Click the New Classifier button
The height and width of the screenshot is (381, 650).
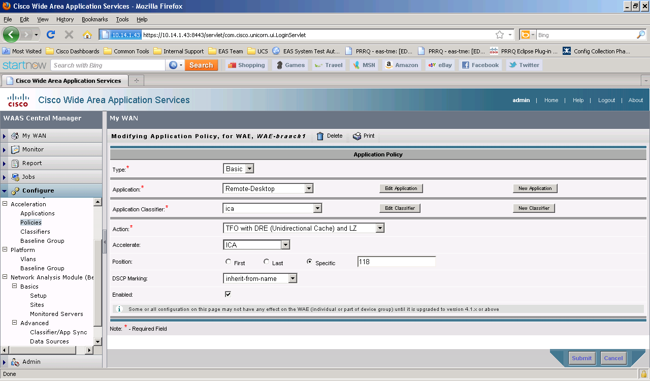(x=534, y=208)
